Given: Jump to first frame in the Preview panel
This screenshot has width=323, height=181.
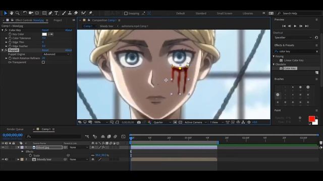Looking at the screenshot, I should pos(284,26).
